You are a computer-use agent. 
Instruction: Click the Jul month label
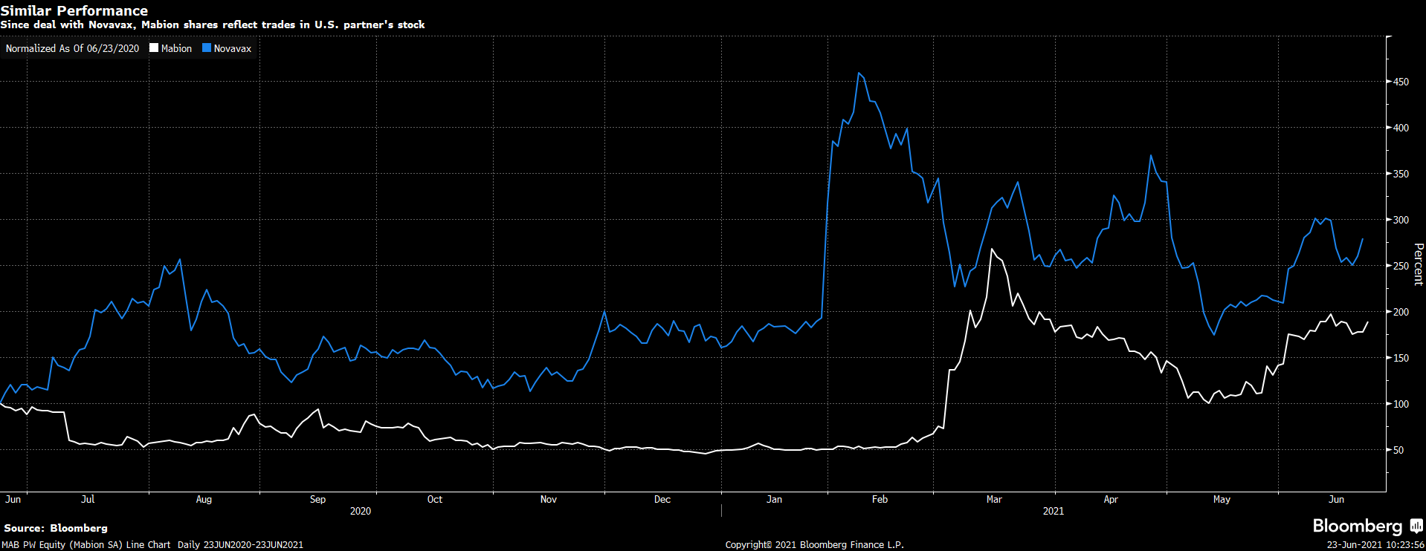point(88,499)
